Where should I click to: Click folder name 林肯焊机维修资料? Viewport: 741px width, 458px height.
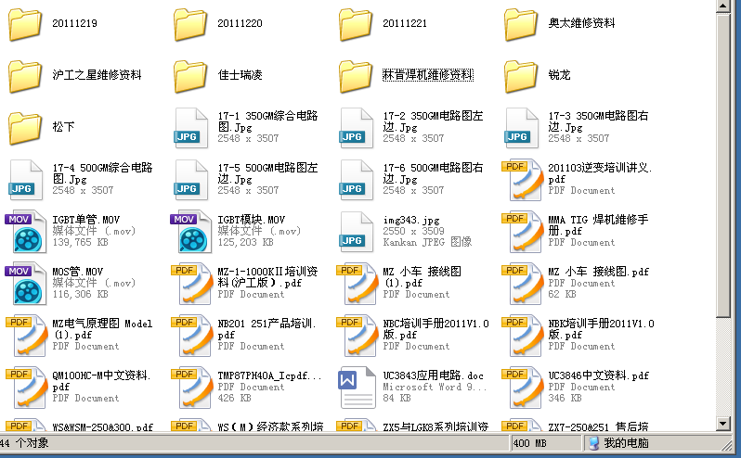(x=428, y=75)
